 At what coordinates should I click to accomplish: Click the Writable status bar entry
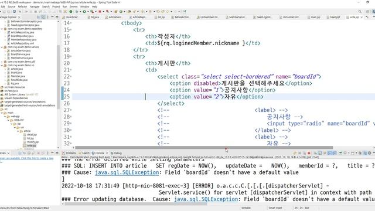[246, 208]
